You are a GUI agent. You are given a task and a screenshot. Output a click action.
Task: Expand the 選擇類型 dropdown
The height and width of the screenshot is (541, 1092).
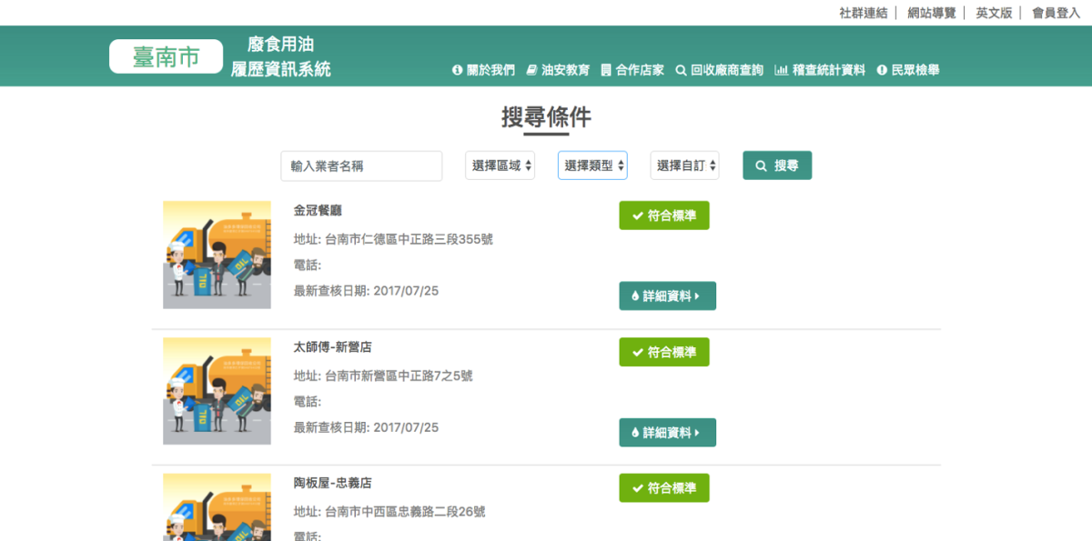(592, 165)
